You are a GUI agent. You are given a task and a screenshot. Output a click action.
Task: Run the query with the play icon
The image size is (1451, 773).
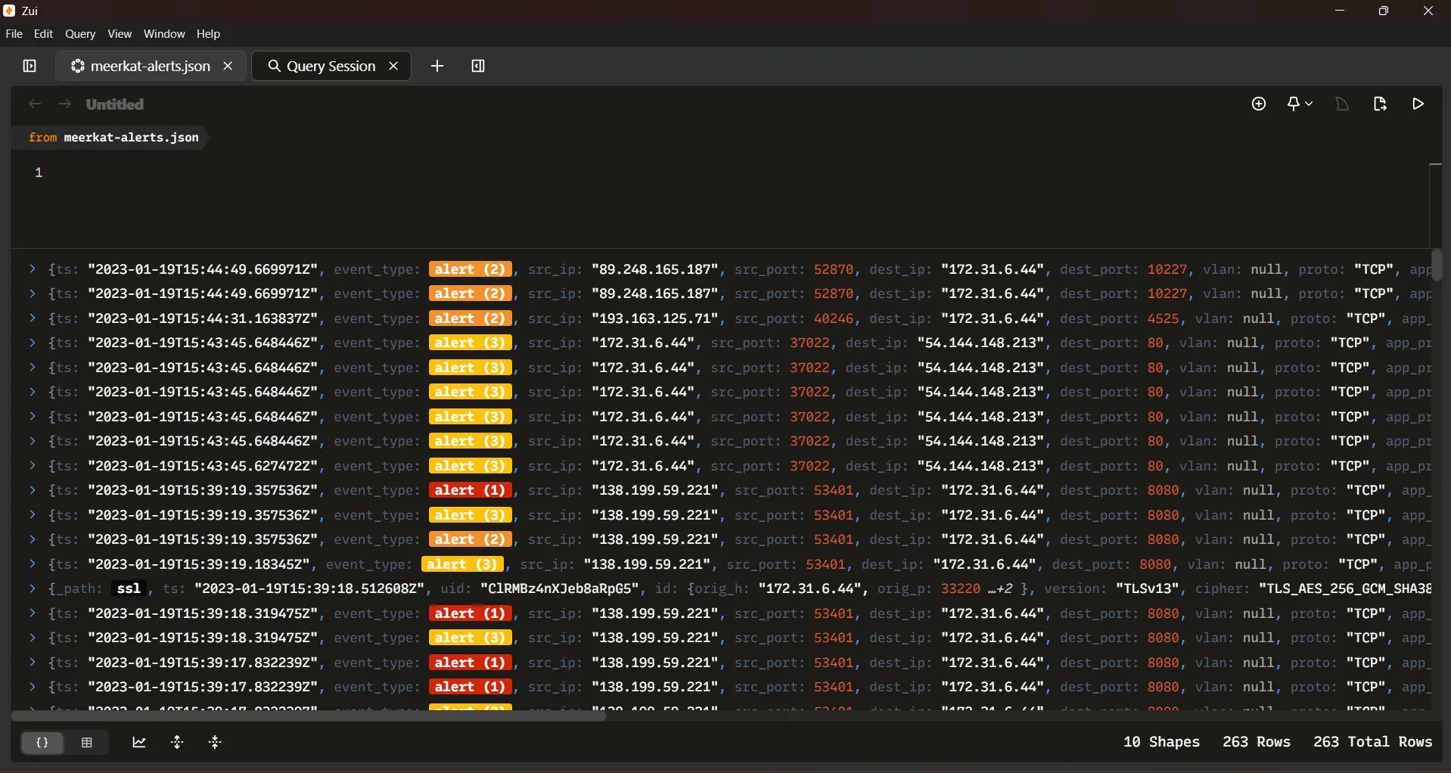[1420, 104]
